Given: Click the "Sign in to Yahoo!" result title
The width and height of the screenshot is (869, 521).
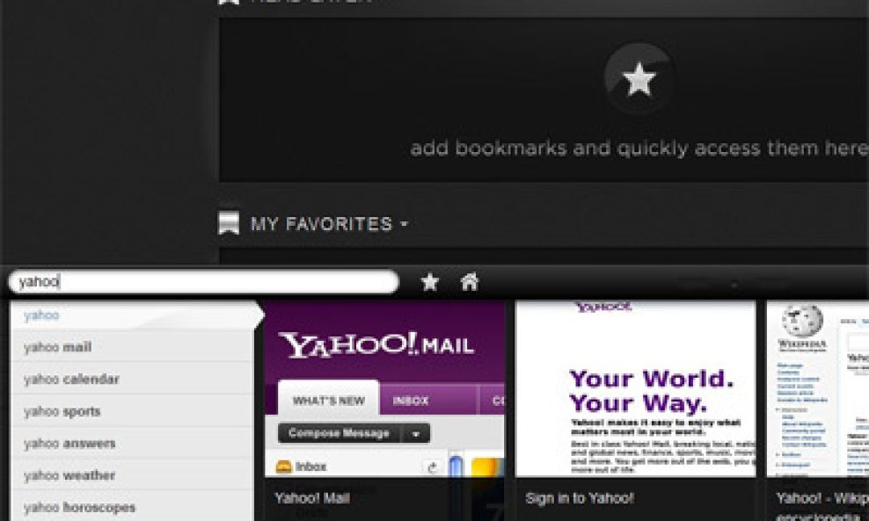Looking at the screenshot, I should (579, 498).
